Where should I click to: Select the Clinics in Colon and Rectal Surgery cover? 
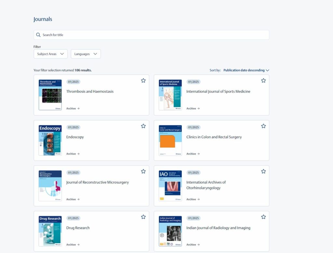click(170, 140)
